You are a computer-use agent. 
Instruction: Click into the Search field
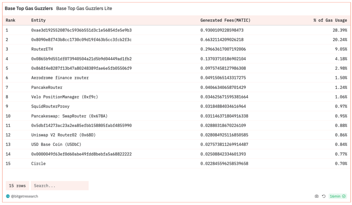[60, 185]
